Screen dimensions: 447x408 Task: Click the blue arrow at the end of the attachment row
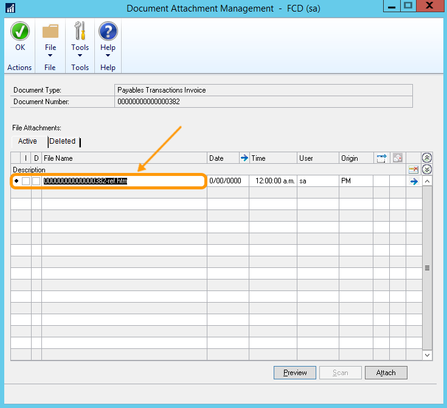click(414, 181)
